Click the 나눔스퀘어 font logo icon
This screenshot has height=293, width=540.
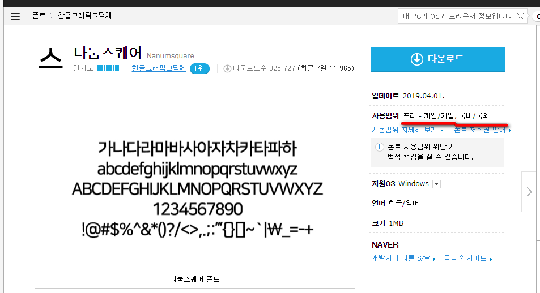click(x=50, y=58)
